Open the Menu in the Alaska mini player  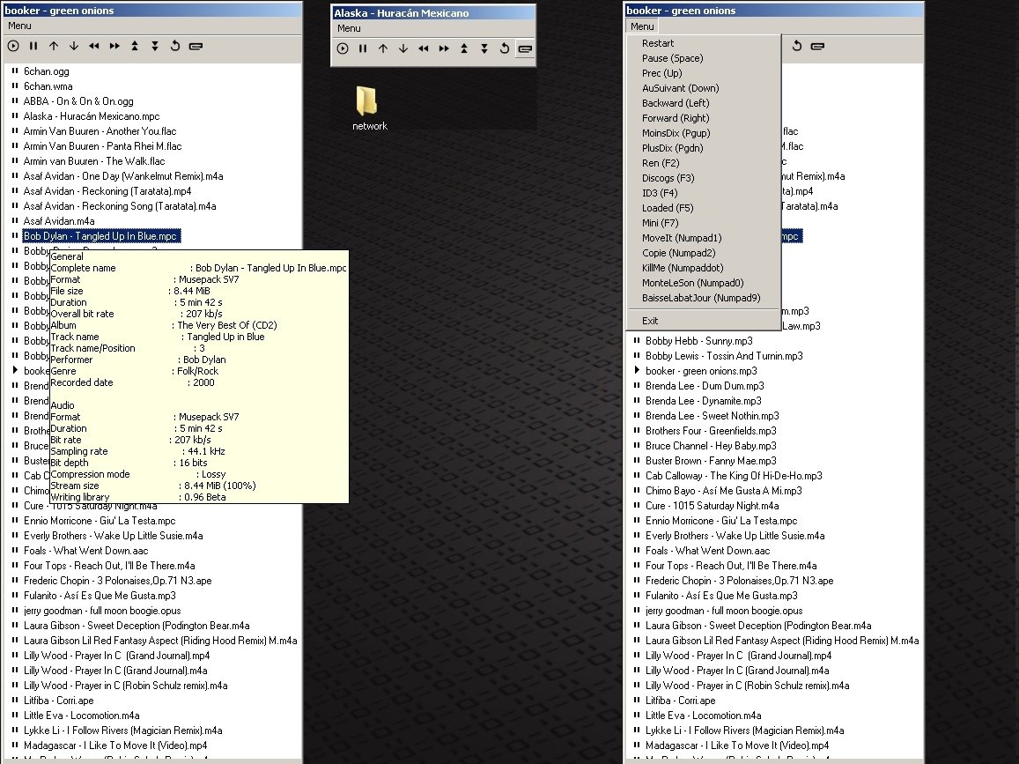click(349, 28)
